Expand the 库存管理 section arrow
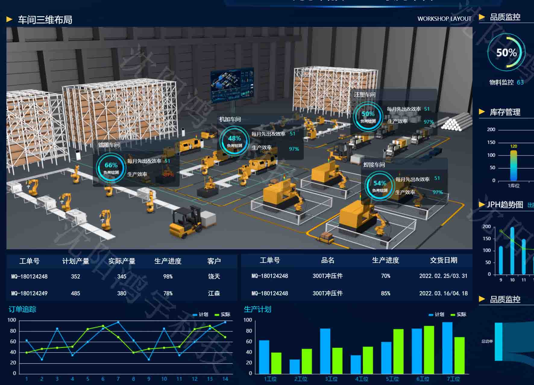The image size is (534, 385). (x=482, y=112)
